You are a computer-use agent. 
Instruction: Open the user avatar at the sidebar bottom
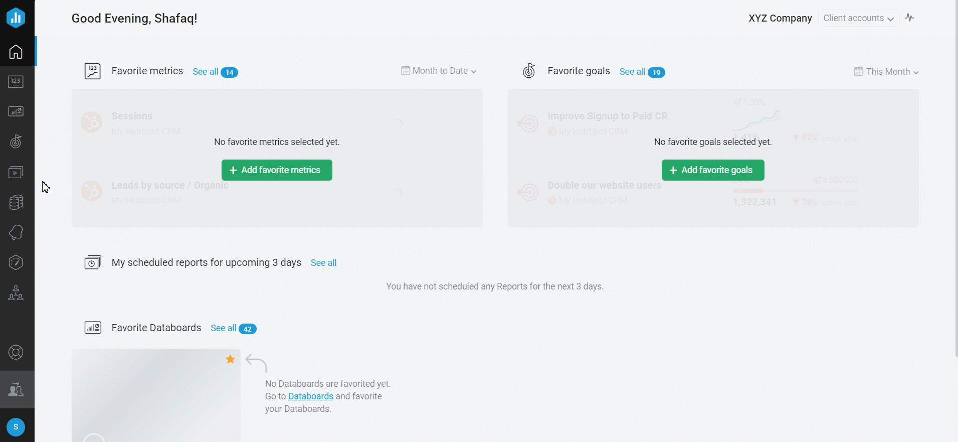click(x=16, y=427)
